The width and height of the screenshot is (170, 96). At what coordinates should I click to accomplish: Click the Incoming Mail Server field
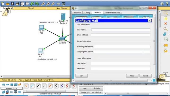122,47
